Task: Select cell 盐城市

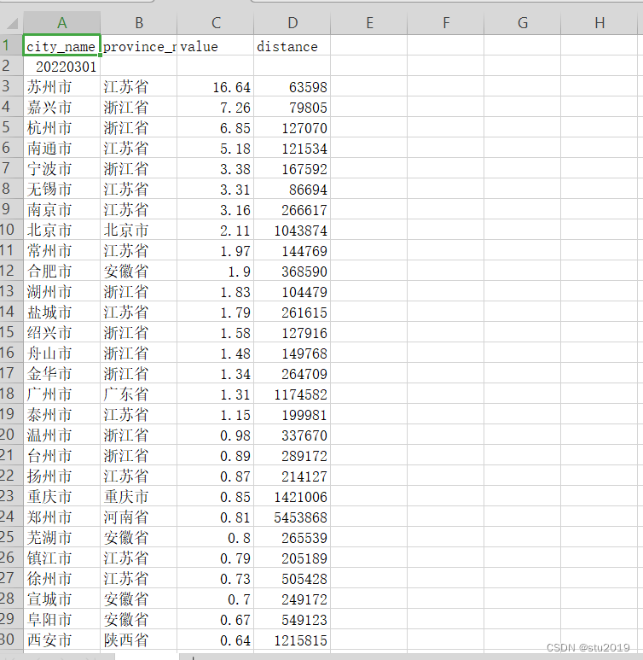Action: [x=61, y=312]
